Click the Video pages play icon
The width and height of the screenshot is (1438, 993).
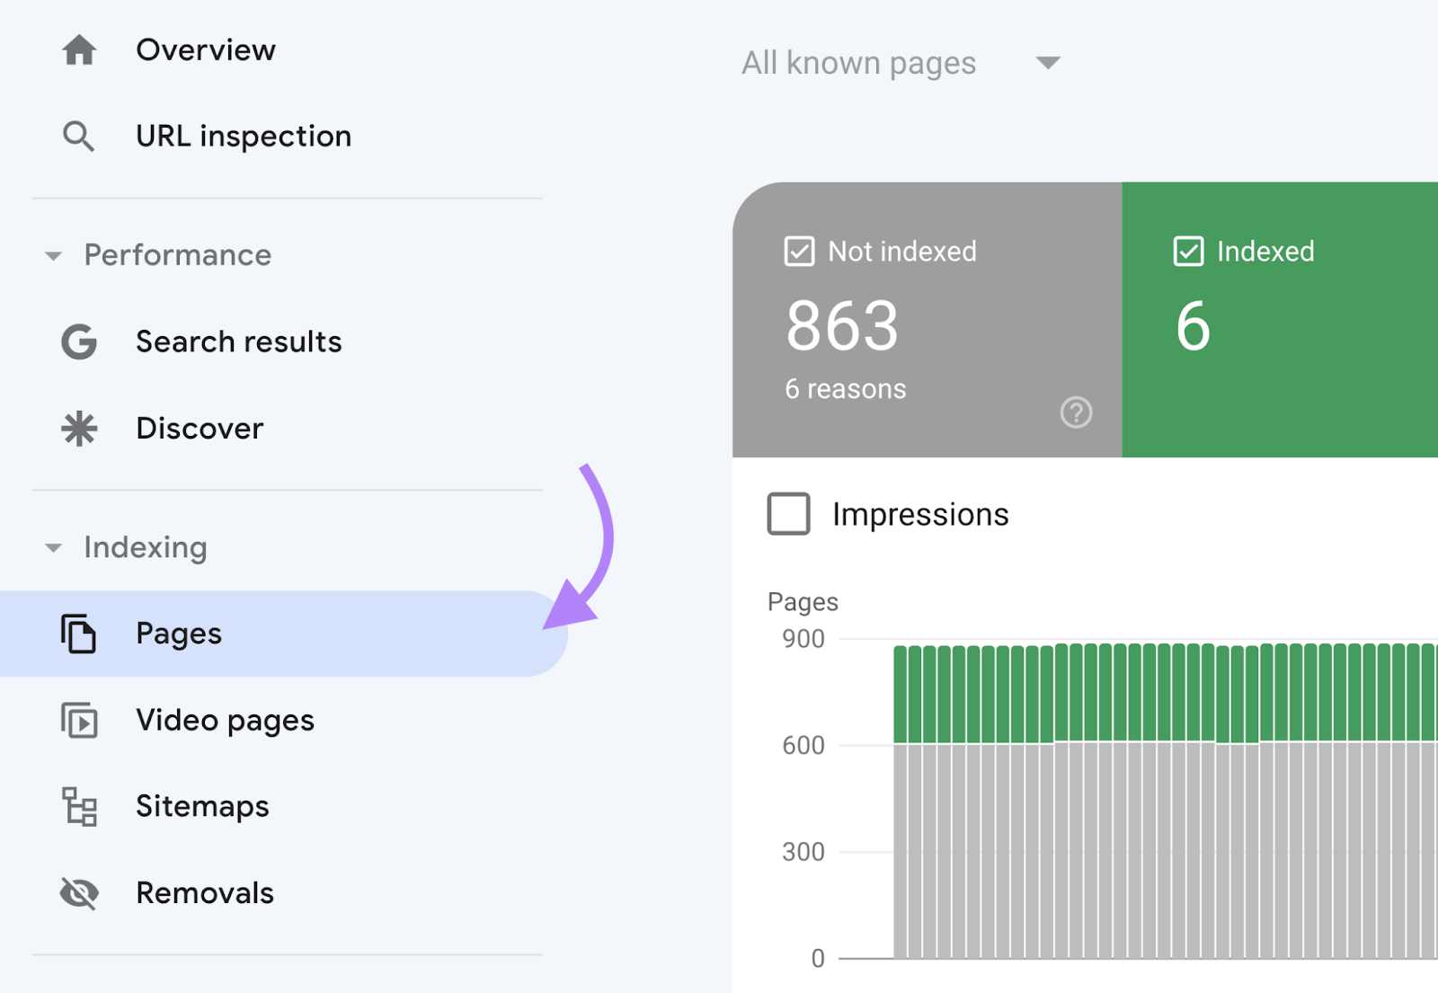(79, 721)
